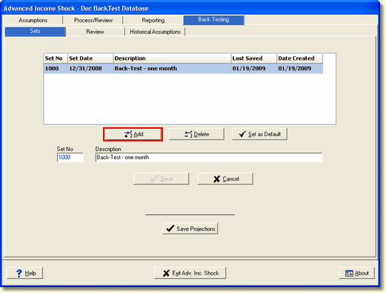This screenshot has width=386, height=293.
Task: Select the set number 1000 cell
Action: point(56,69)
